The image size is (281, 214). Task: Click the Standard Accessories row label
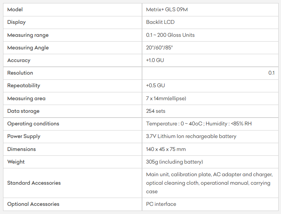(x=34, y=183)
